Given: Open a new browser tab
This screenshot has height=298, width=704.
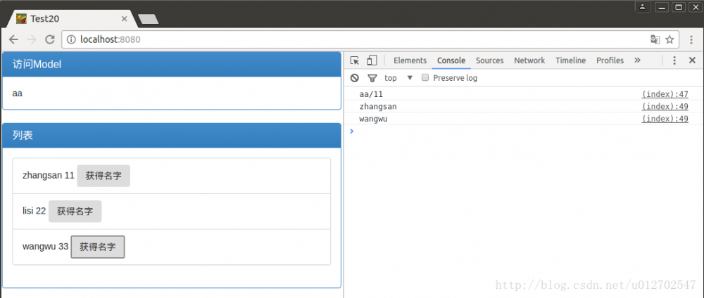Looking at the screenshot, I should pos(148,19).
